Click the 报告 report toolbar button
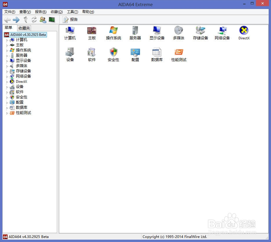271x242 pixels. pos(70,20)
